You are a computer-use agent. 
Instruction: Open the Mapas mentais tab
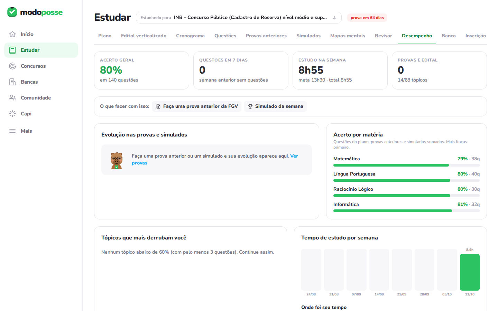pyautogui.click(x=348, y=36)
